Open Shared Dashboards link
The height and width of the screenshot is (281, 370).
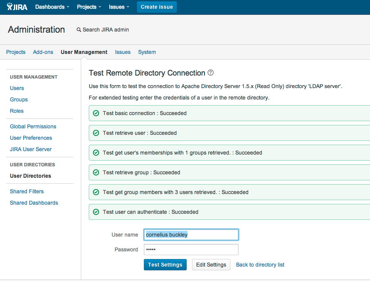(x=34, y=203)
